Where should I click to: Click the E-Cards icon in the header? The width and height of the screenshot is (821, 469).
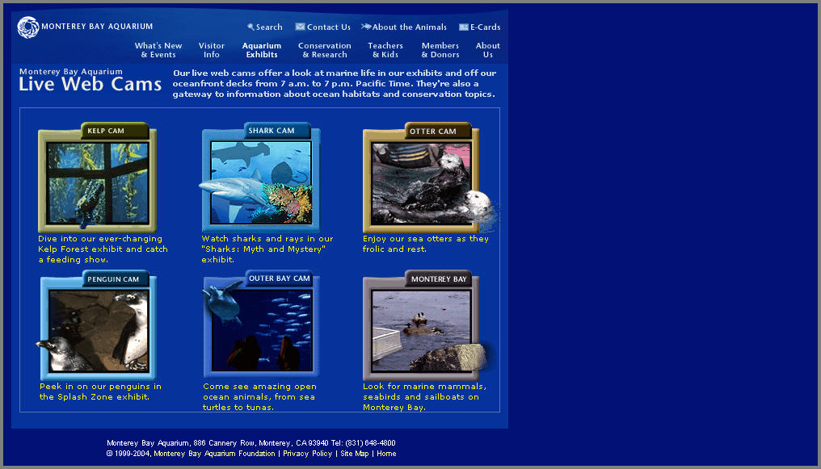point(465,27)
